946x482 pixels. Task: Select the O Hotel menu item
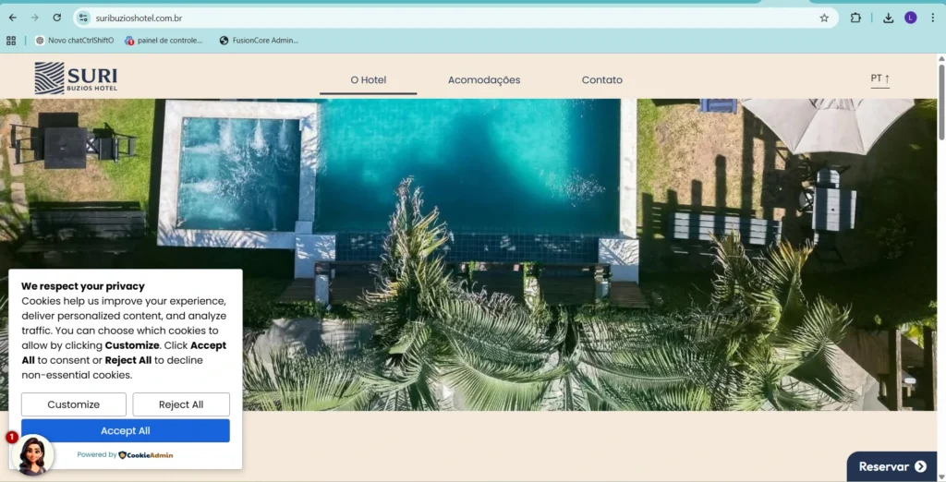tap(368, 80)
